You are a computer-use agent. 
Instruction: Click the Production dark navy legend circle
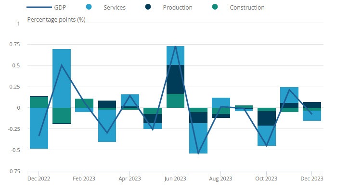point(148,7)
